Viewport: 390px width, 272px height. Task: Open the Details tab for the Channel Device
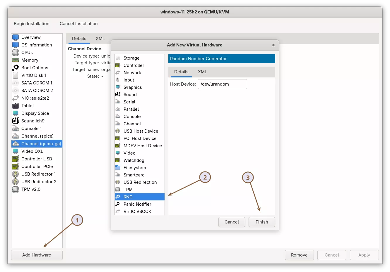79,38
